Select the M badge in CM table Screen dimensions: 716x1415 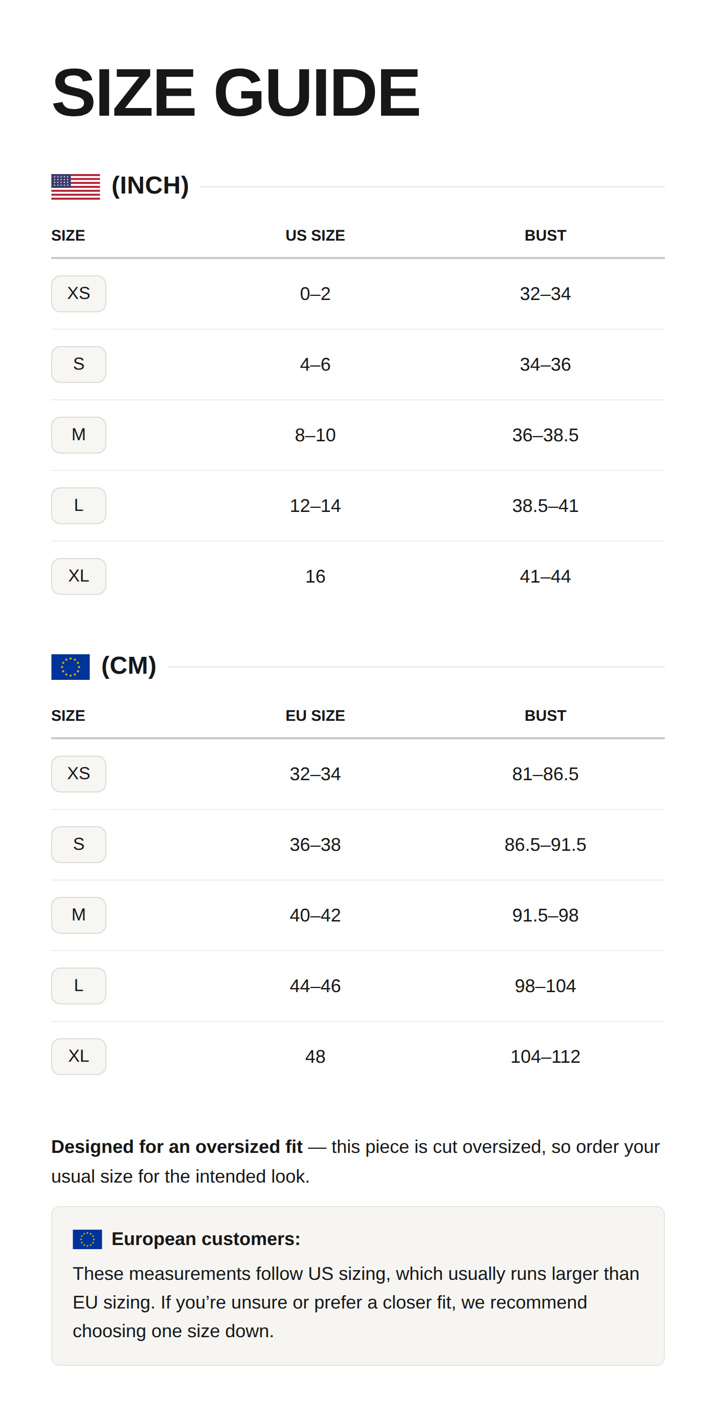(x=78, y=915)
